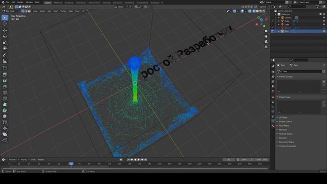
Task: Switch to the Sculpting workspace tab
Action: tap(69, 3)
